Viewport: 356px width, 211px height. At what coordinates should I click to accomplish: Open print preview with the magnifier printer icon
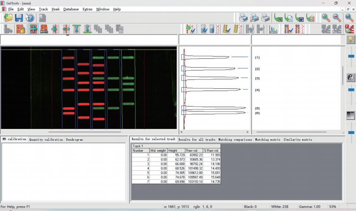pos(254,18)
